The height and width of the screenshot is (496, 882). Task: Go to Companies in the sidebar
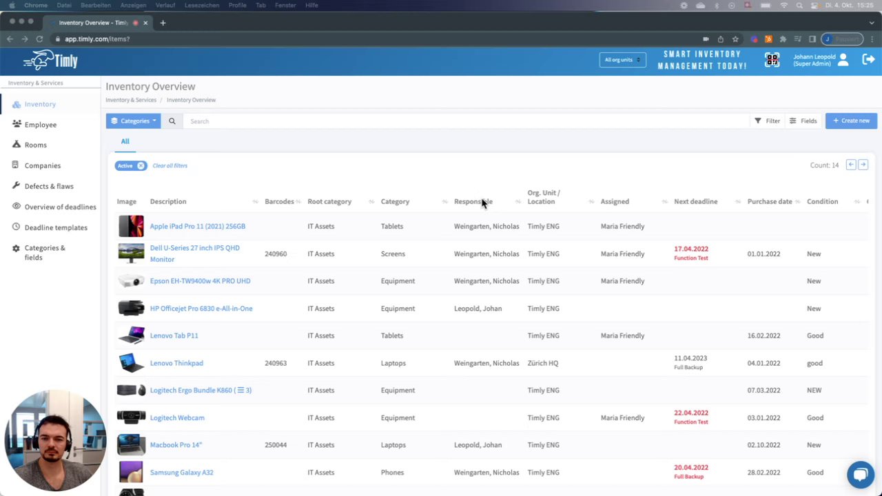coord(43,165)
